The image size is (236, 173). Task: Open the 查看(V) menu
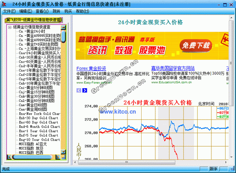42,11
